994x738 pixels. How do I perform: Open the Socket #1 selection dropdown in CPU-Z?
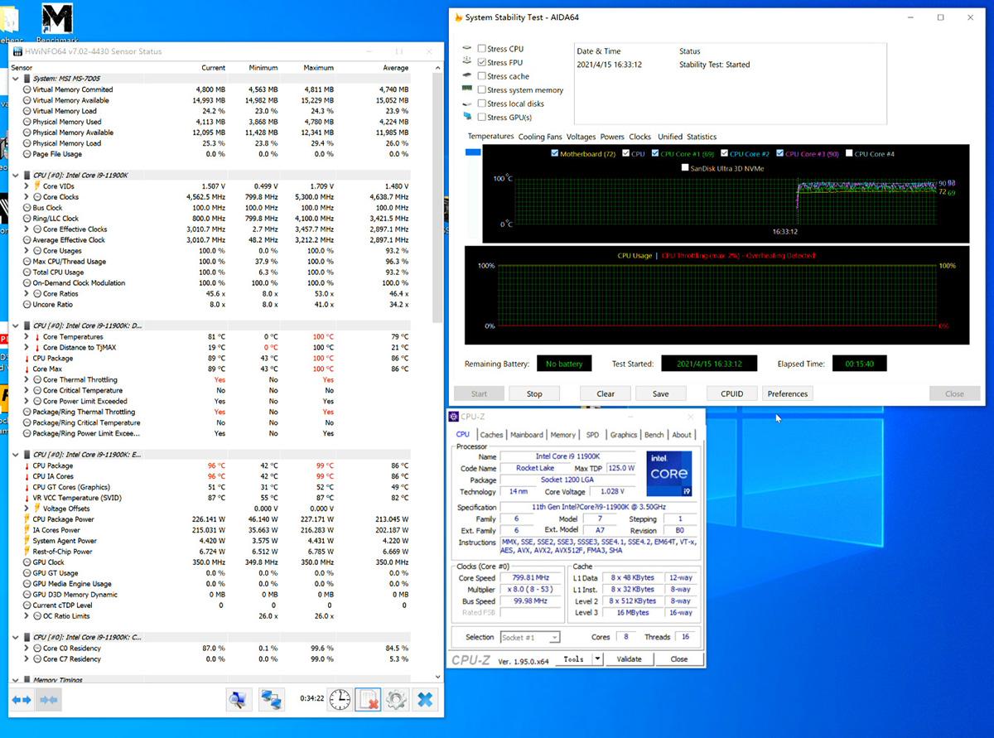[530, 637]
